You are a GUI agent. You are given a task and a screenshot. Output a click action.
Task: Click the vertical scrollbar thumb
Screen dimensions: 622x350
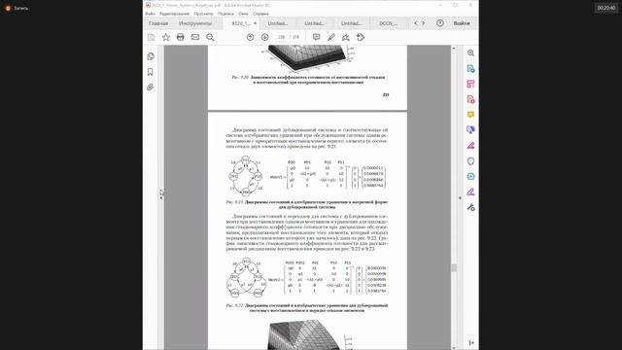454,268
